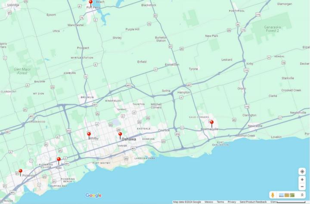Zoom in with the plus button
310x204 pixels.
tap(302, 179)
